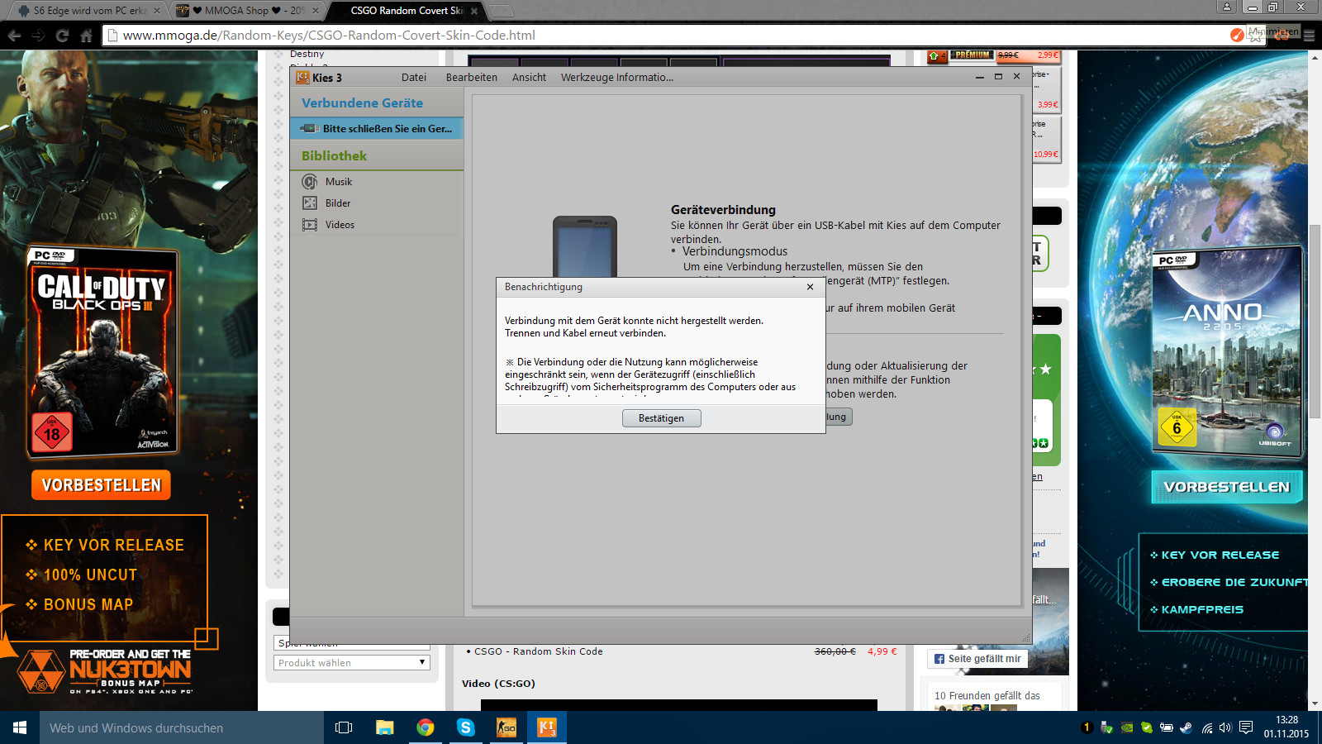1322x744 pixels.
Task: Click the Kies 3 logo icon in title bar
Action: (x=302, y=78)
